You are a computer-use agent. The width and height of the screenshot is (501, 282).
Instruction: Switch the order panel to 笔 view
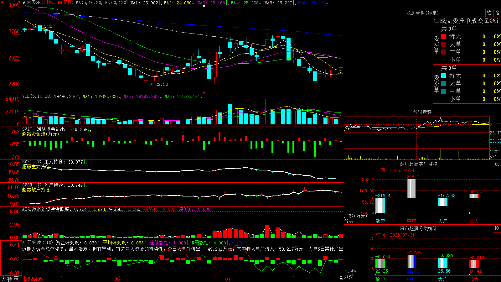point(497,13)
